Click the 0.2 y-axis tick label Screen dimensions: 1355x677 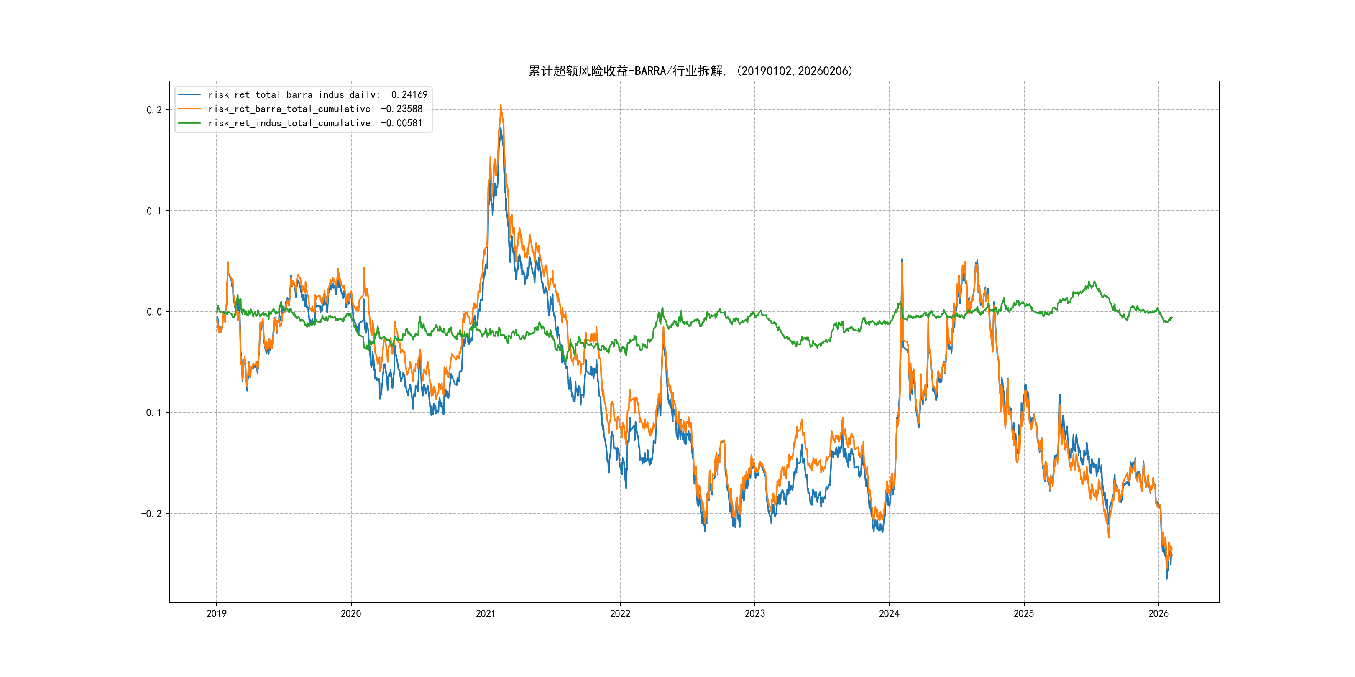coord(153,110)
